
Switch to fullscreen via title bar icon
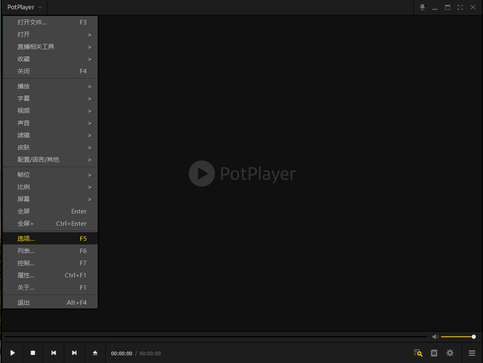[x=460, y=7]
